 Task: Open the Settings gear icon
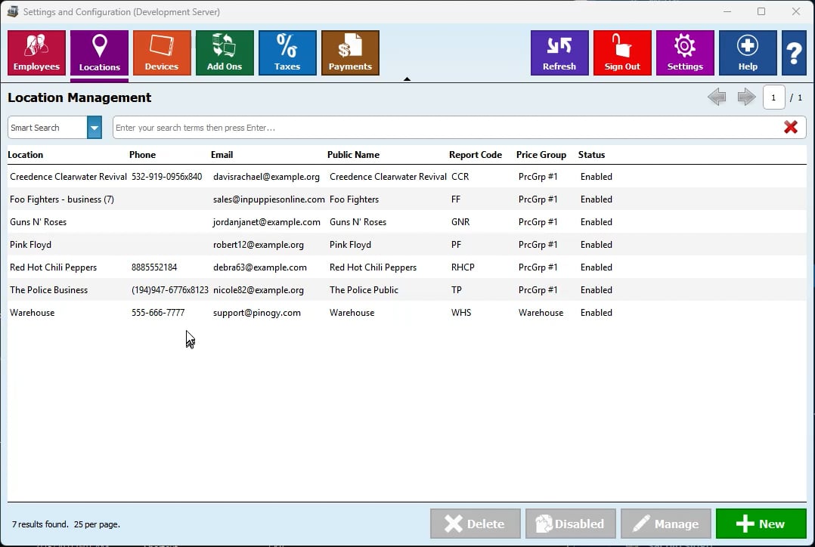(x=685, y=52)
